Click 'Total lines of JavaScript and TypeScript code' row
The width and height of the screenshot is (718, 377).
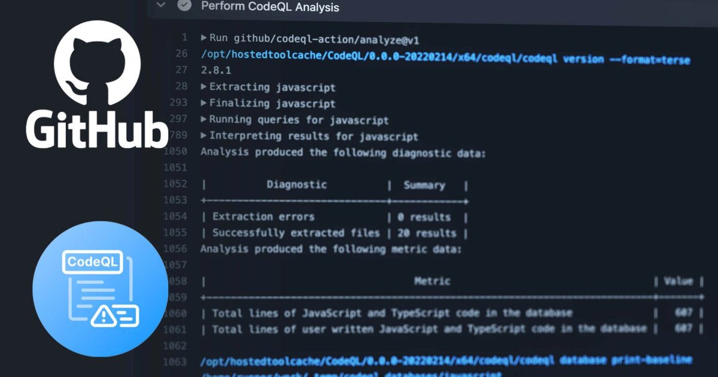(x=393, y=313)
